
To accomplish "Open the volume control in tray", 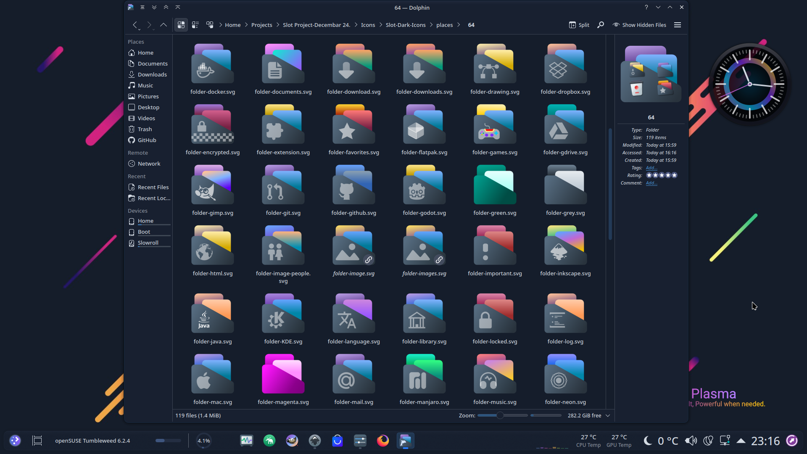I will tap(691, 441).
